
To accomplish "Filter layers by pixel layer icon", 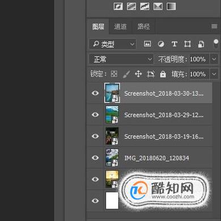I will click(x=147, y=44).
